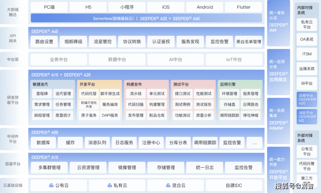Click the "流程平台 DEEPEXI A30" box
The height and width of the screenshot is (193, 321).
point(307,99)
